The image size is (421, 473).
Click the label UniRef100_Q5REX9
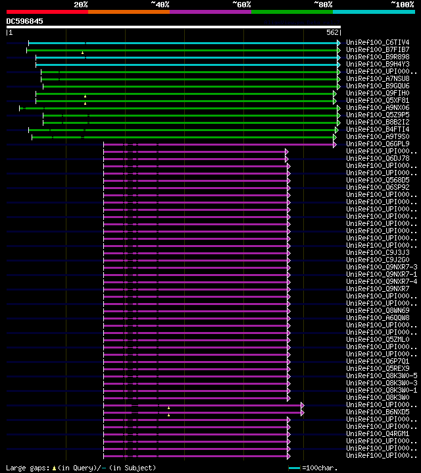point(378,368)
